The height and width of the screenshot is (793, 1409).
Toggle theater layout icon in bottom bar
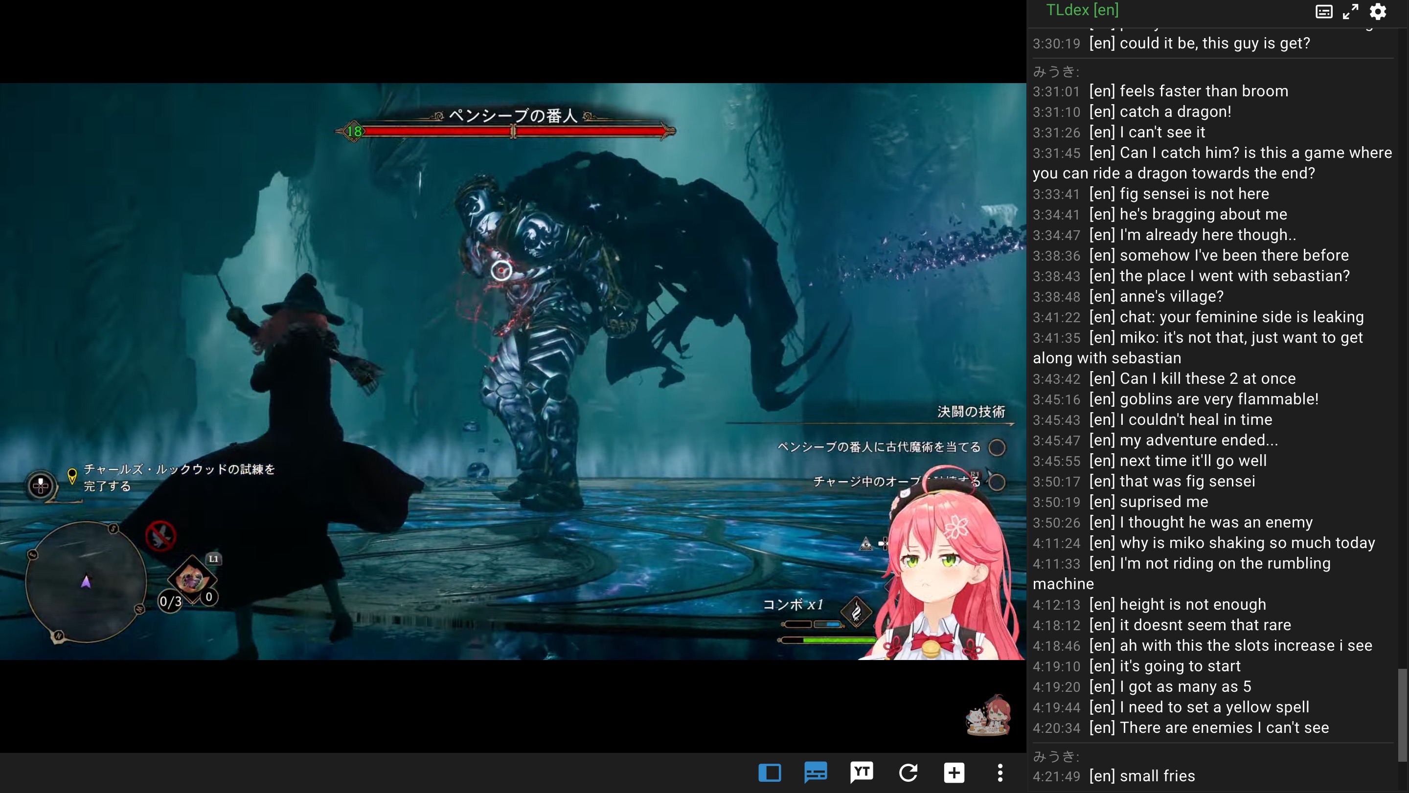point(770,773)
